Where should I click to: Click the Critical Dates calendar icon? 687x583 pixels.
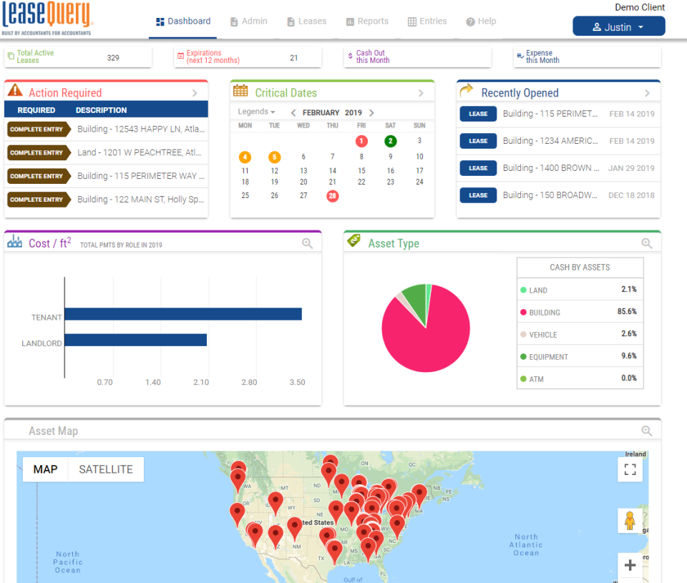click(x=240, y=92)
